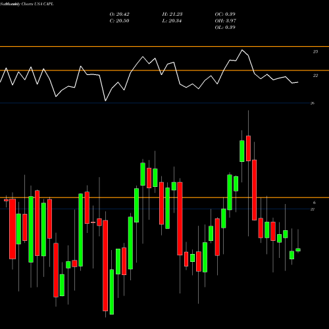Select the 'OC: 0.39' reading

tap(225, 14)
